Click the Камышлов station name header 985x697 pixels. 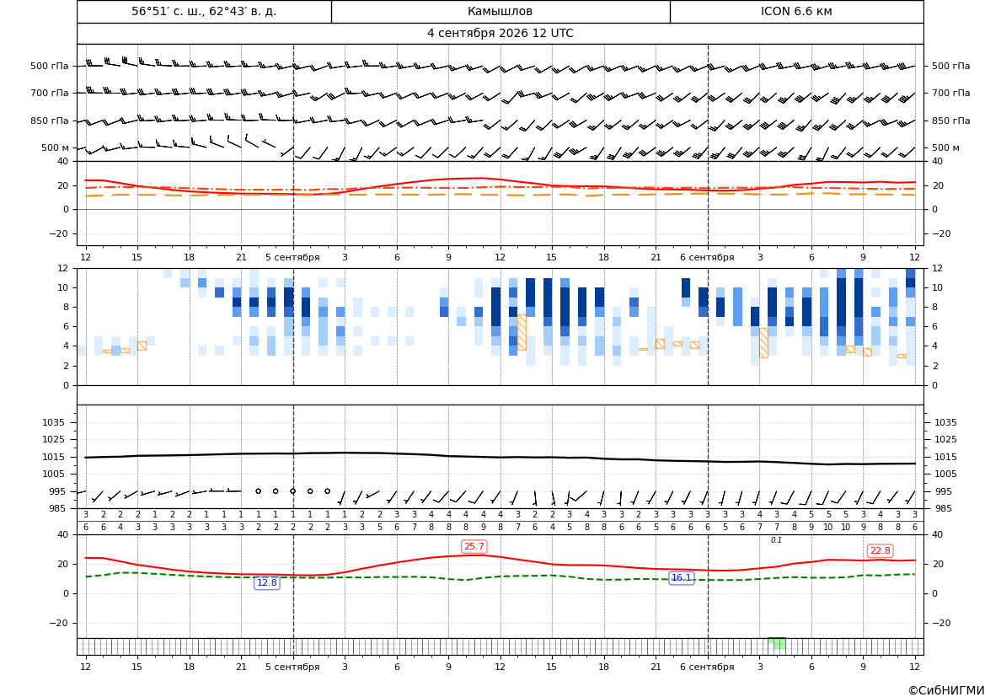(500, 11)
